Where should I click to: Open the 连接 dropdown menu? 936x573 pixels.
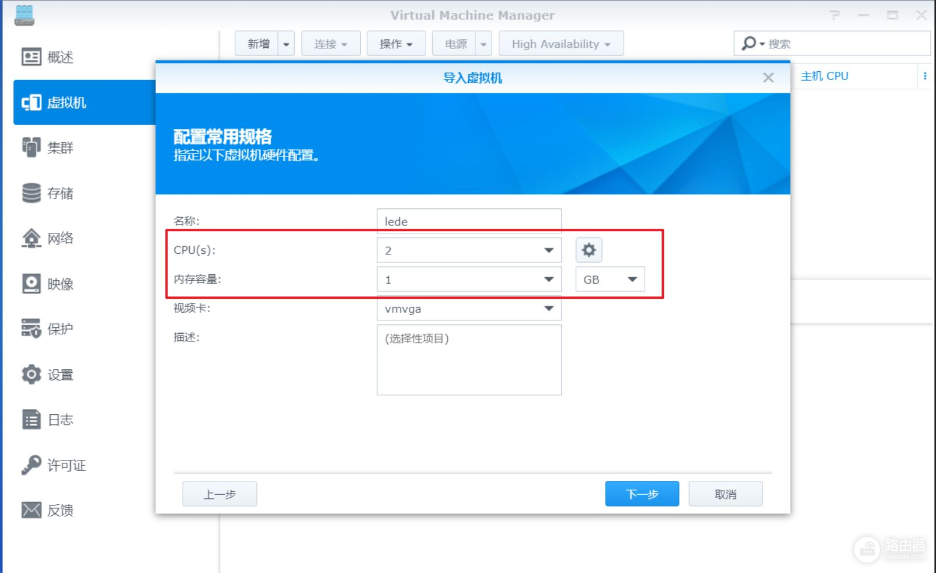click(330, 44)
